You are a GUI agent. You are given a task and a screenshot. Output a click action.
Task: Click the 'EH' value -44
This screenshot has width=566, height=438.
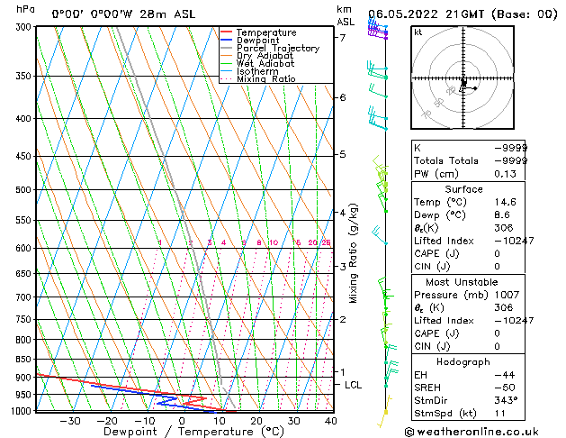click(x=505, y=375)
